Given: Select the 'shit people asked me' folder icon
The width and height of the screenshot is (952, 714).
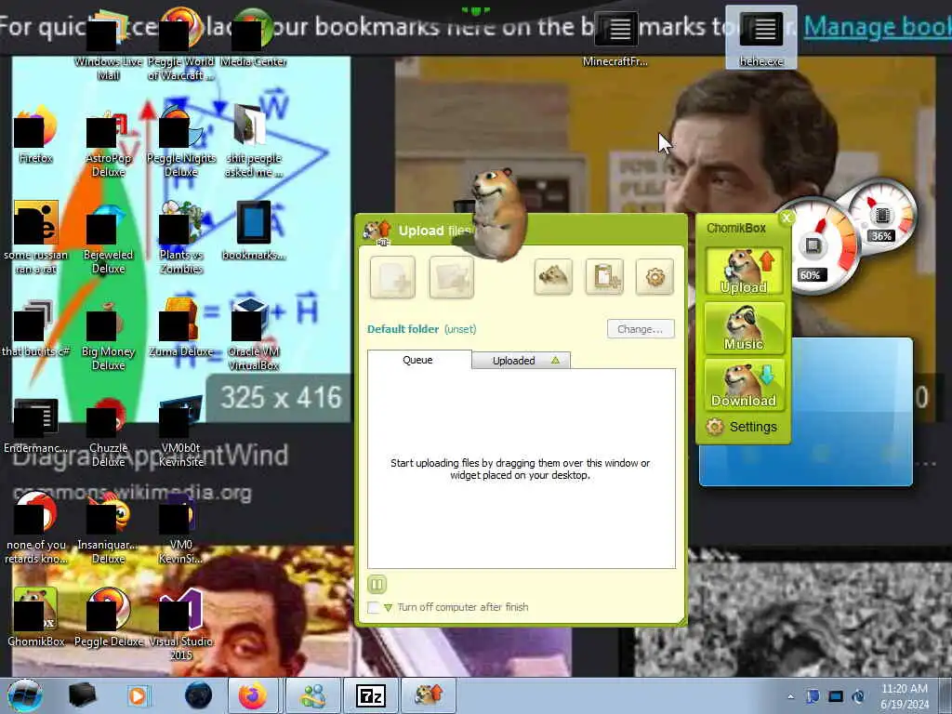Looking at the screenshot, I should click(x=253, y=142).
